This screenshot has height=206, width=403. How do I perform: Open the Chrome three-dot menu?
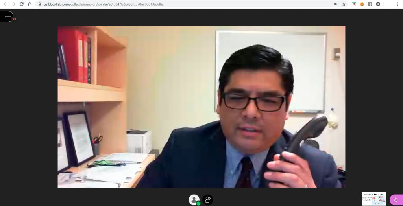pos(397,4)
